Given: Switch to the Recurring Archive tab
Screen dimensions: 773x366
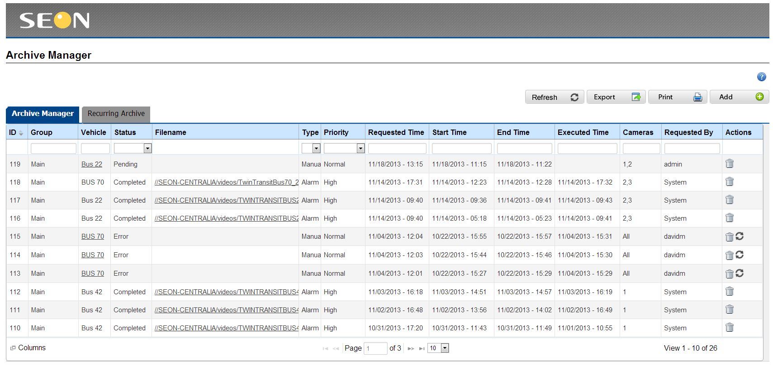Looking at the screenshot, I should 116,114.
